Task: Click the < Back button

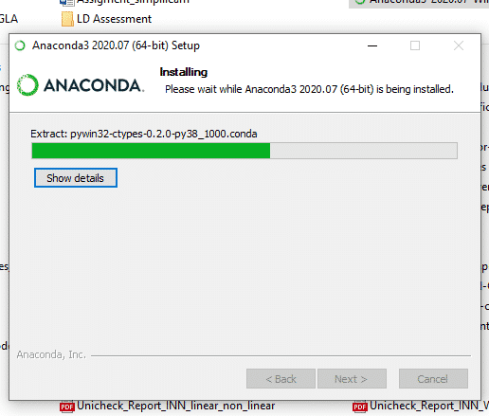Action: 281,379
